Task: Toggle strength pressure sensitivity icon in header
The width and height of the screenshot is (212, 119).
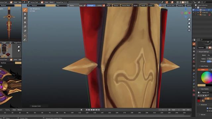Action: coord(104,6)
